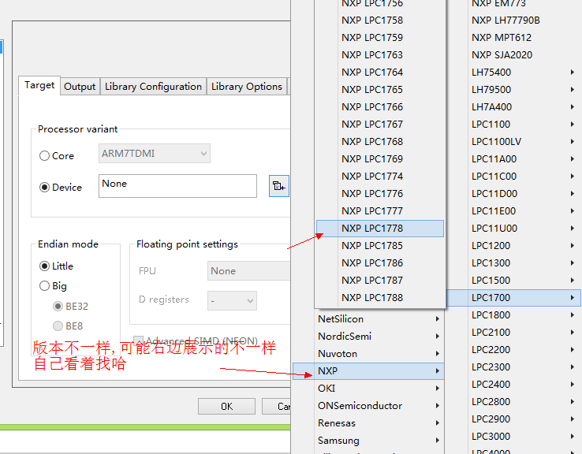The width and height of the screenshot is (582, 454).
Task: Choose Big endian mode
Action: point(44,285)
